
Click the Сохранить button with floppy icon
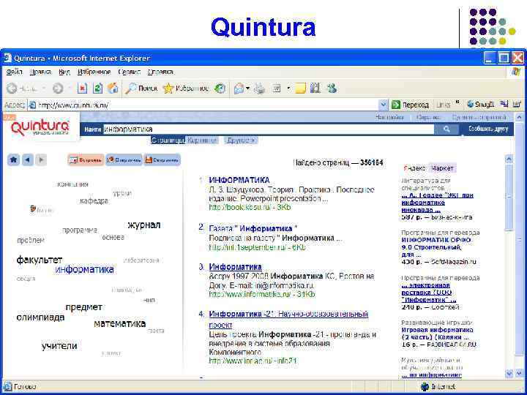(162, 160)
